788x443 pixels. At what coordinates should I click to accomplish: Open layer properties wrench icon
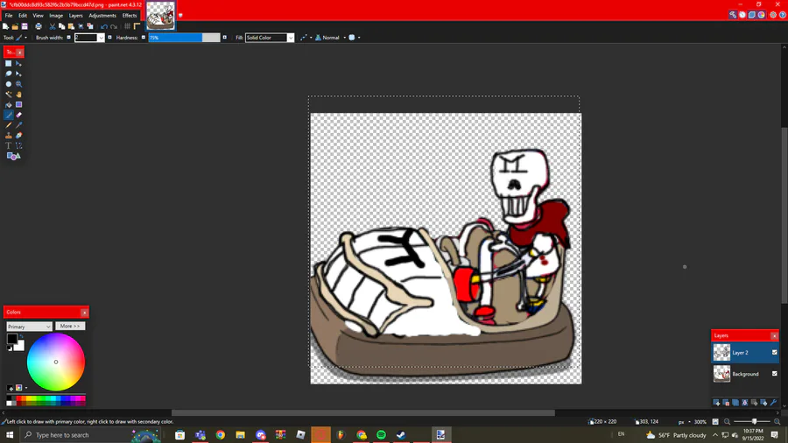[773, 403]
